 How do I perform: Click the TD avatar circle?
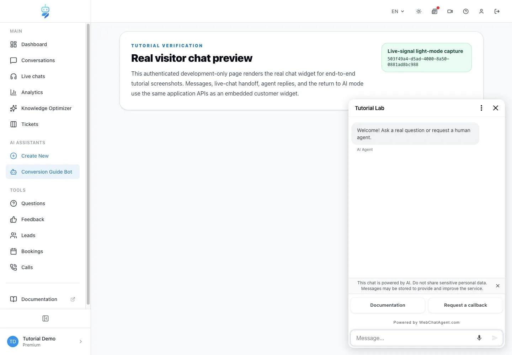(13, 342)
